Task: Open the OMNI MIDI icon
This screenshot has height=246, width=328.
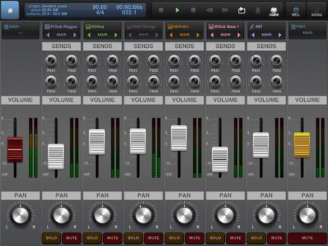Action: [x=274, y=12]
